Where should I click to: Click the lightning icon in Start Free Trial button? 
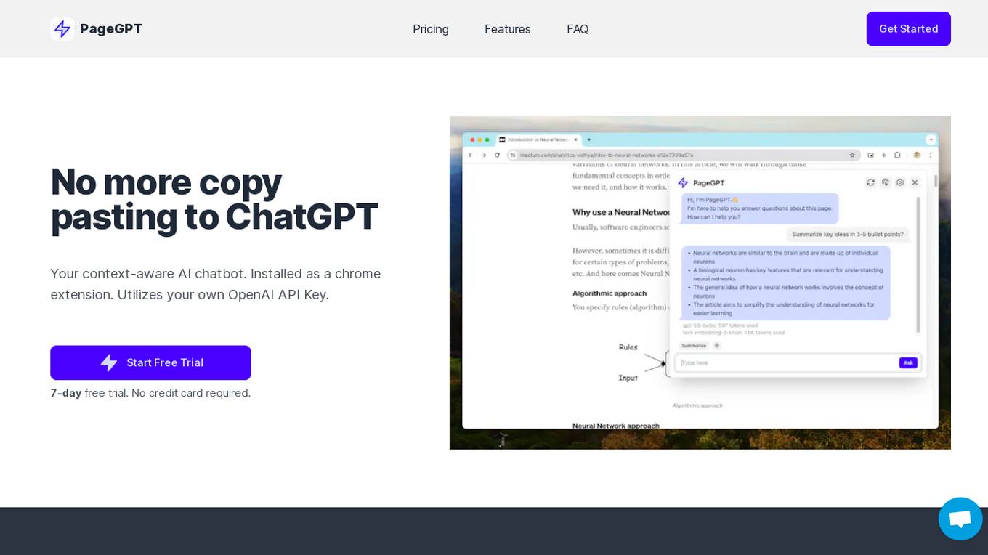coord(109,362)
